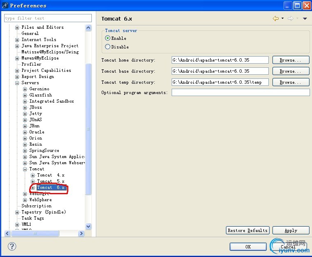Click the OK button

coord(248,247)
